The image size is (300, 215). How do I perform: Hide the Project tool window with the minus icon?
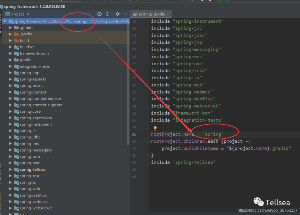126,14
